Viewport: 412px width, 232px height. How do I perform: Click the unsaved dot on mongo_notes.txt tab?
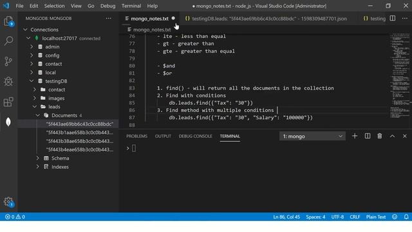coord(173,19)
